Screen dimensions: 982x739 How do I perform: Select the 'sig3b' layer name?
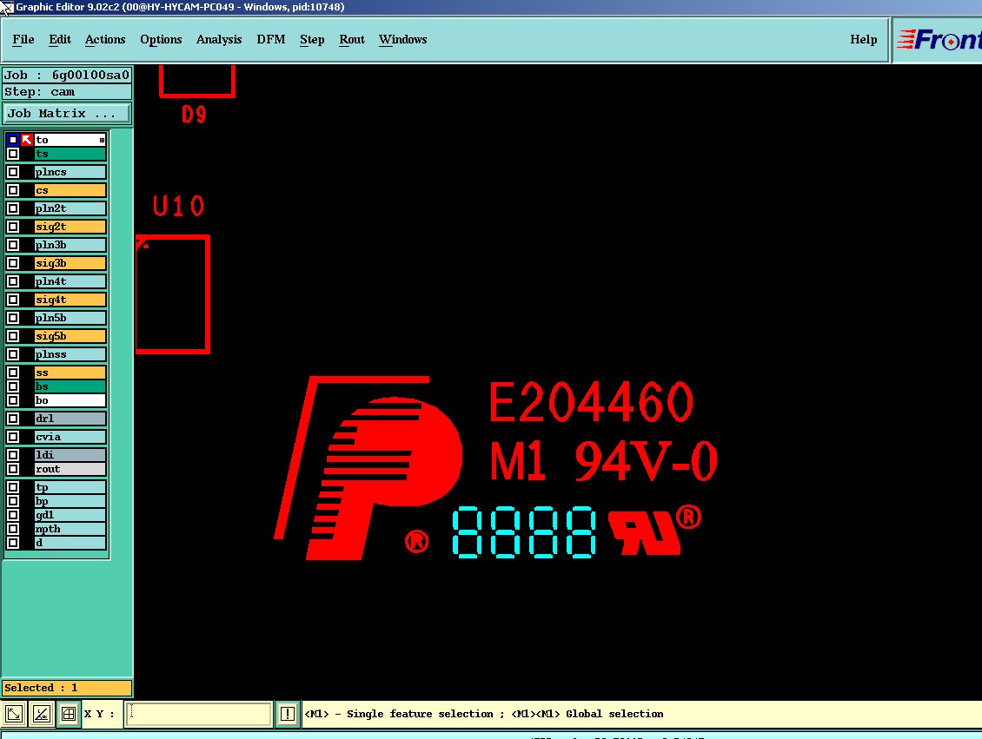(70, 263)
